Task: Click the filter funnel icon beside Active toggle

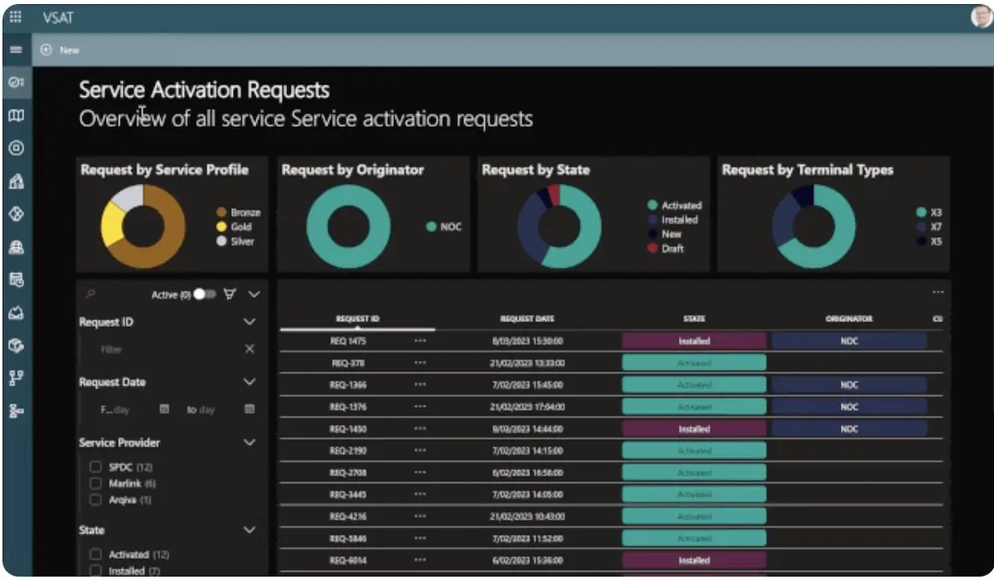Action: tap(229, 294)
